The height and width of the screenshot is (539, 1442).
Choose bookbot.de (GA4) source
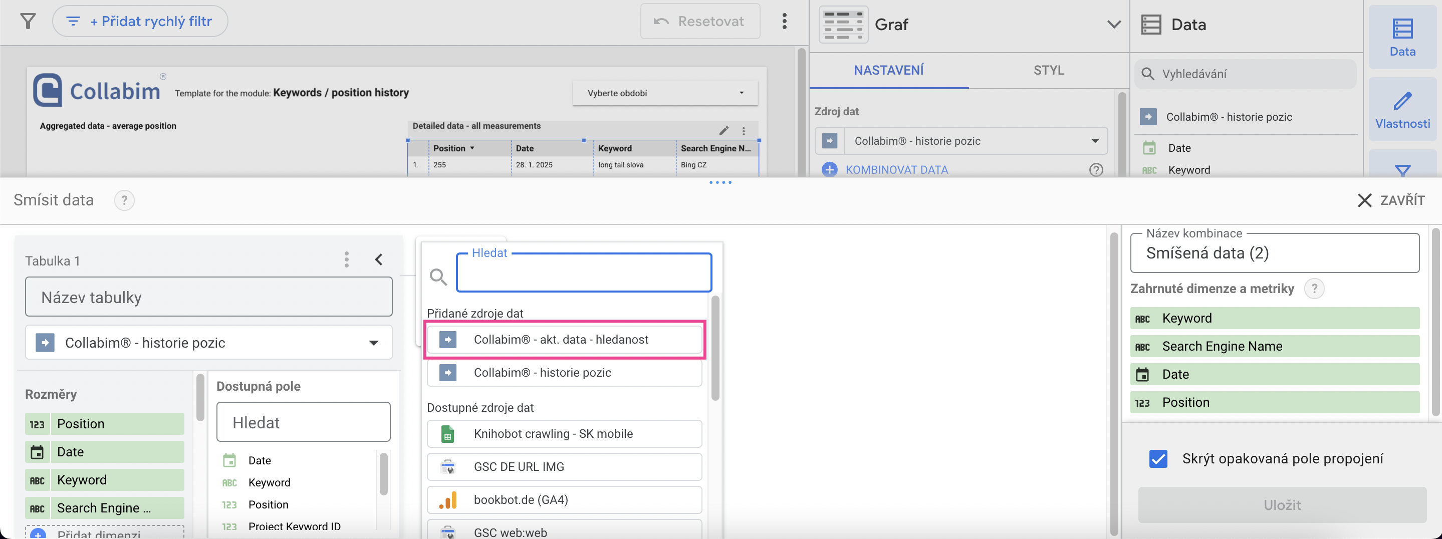564,500
